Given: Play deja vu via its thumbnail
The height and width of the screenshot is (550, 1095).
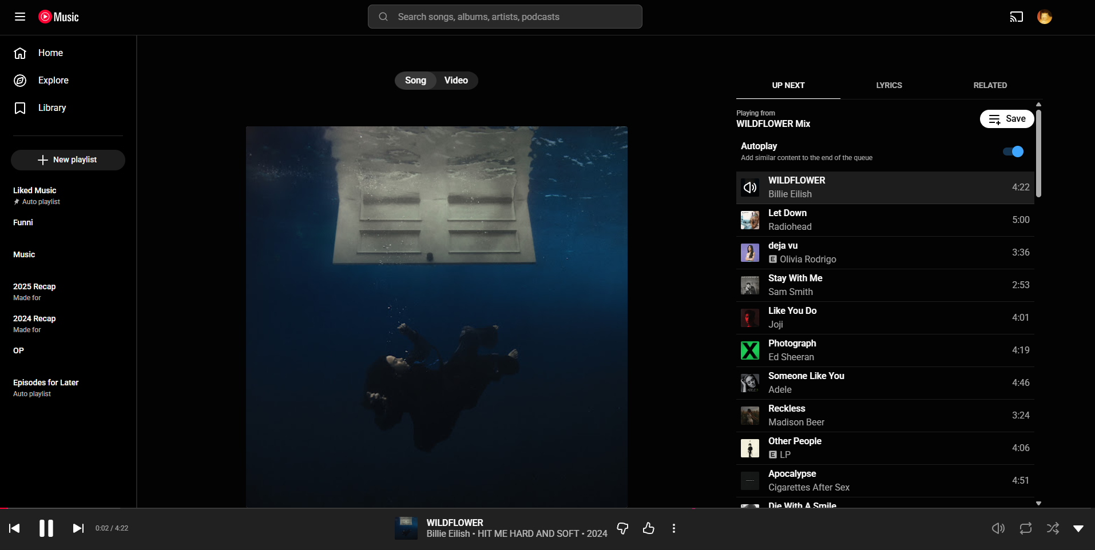Looking at the screenshot, I should (x=750, y=253).
